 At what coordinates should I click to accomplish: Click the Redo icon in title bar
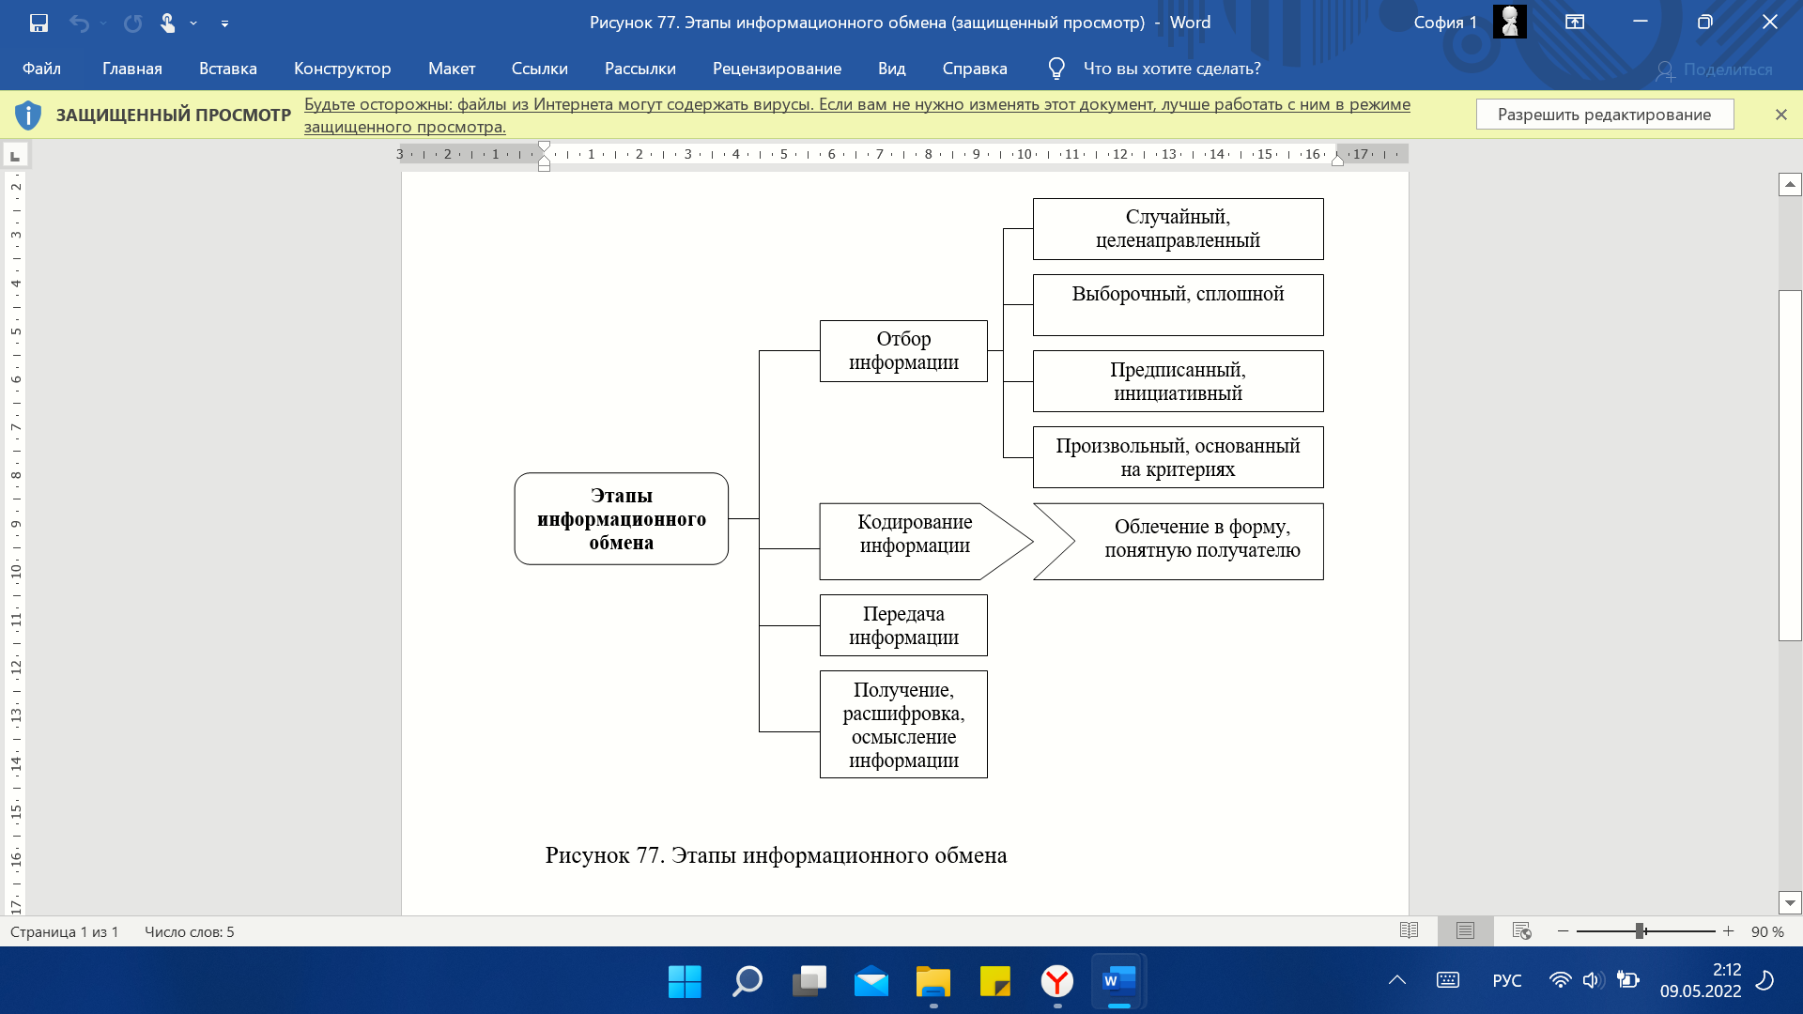click(x=132, y=23)
